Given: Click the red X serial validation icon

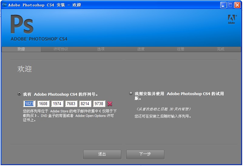Looking at the screenshot, I should 110,104.
